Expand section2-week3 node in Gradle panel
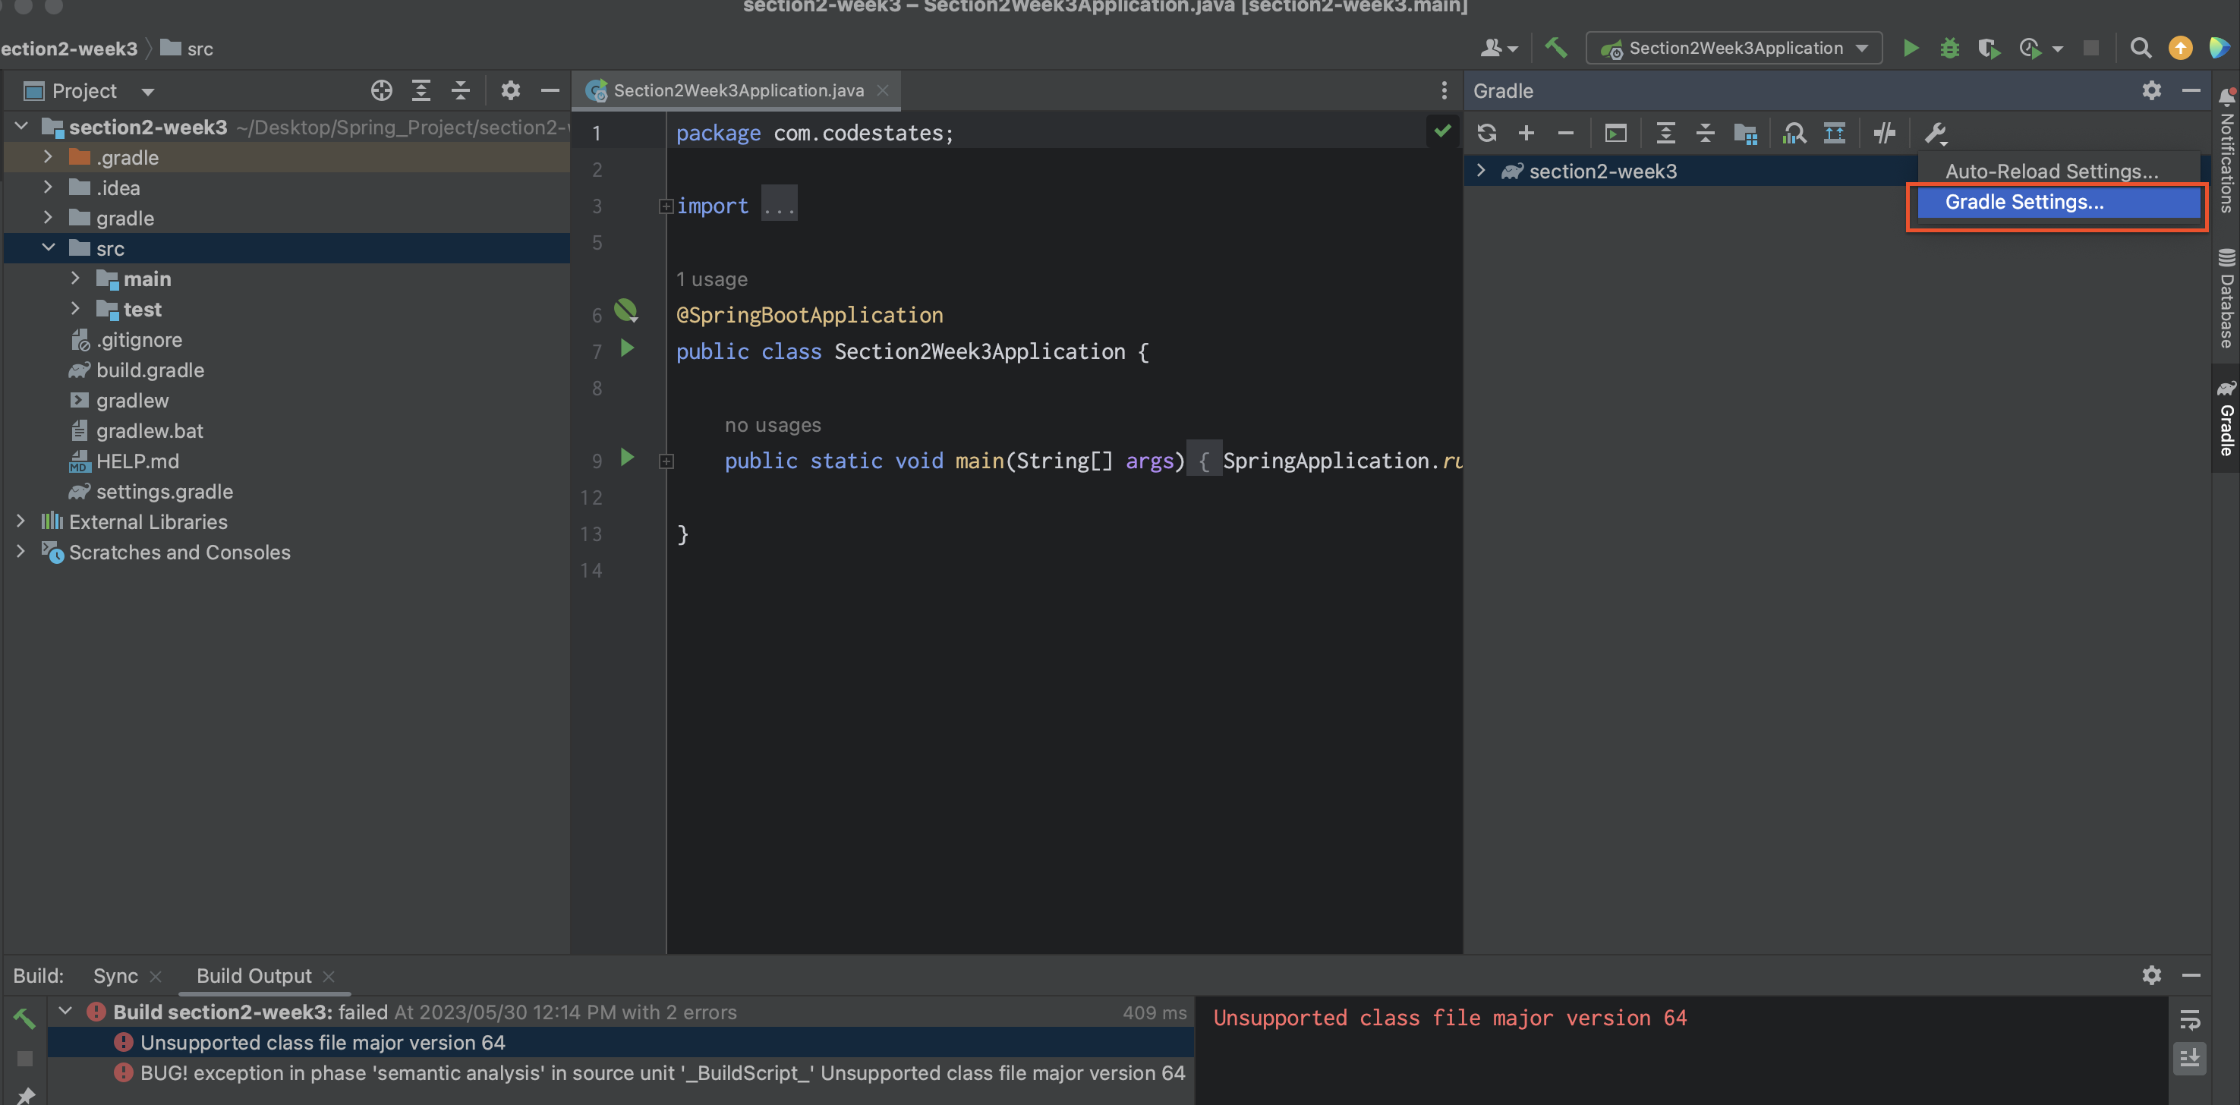 1481,172
